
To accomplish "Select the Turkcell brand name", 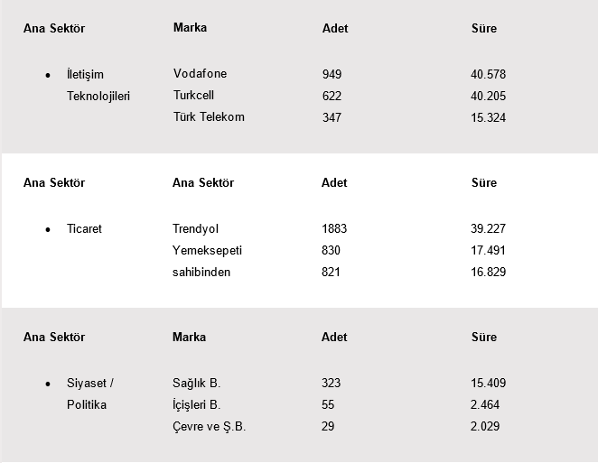I will point(193,95).
